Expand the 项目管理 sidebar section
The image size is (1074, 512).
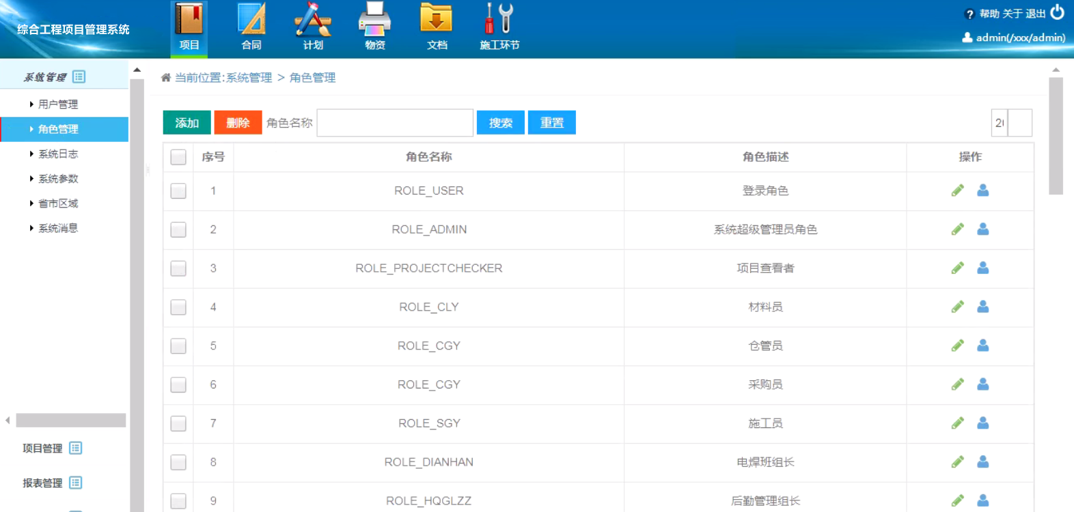click(53, 449)
